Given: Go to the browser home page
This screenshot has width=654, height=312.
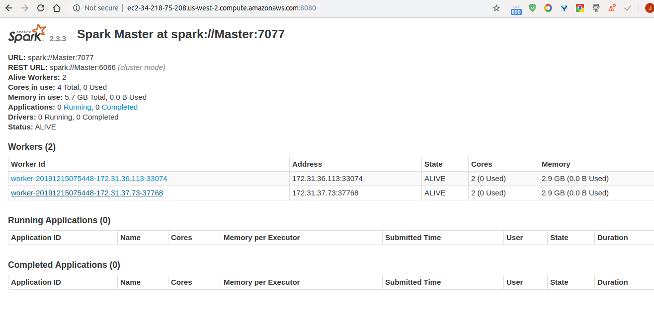Looking at the screenshot, I should [57, 8].
